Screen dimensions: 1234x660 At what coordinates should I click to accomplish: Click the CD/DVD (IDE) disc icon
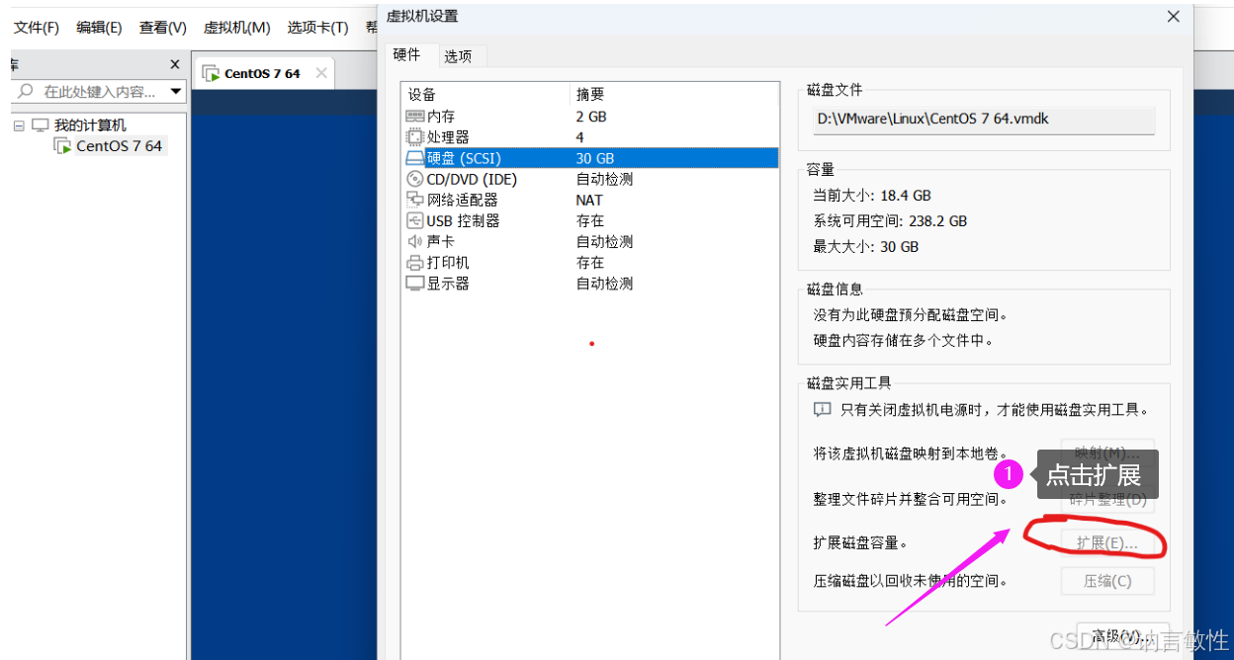click(415, 179)
